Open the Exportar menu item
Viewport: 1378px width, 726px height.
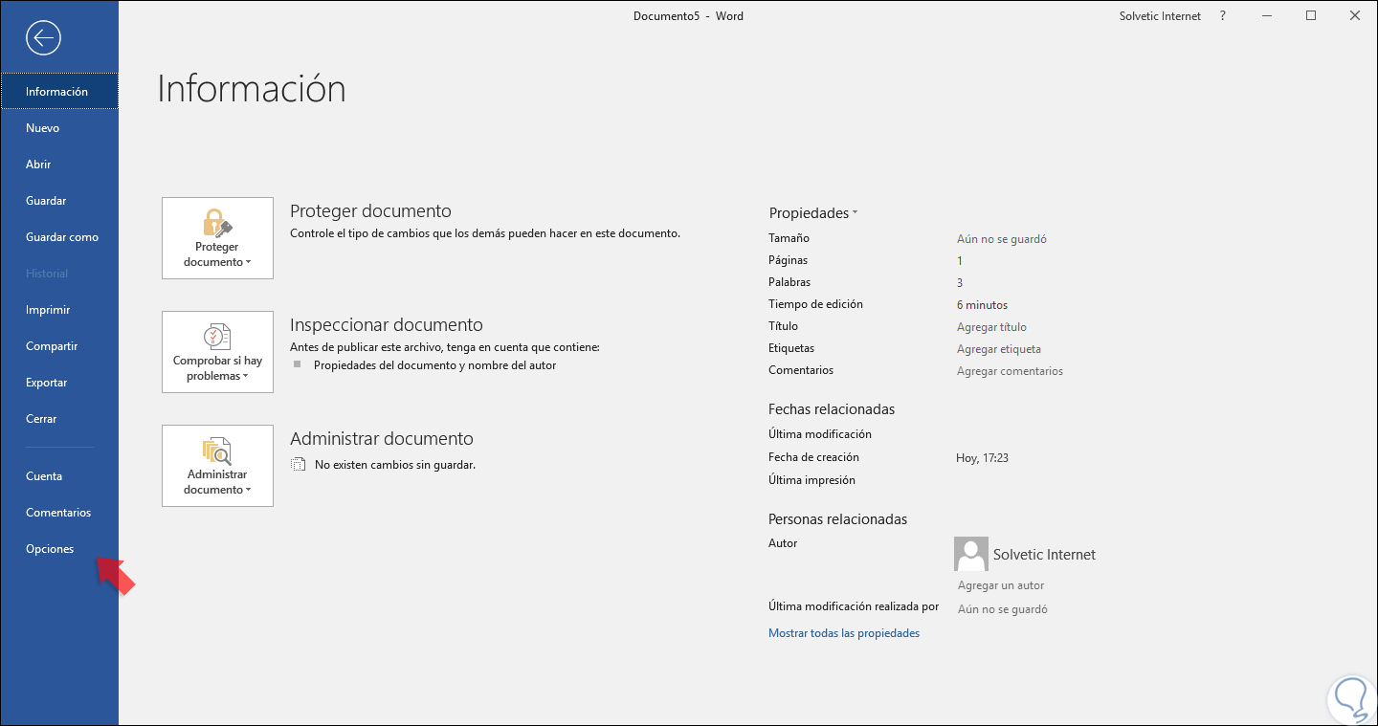click(59, 383)
